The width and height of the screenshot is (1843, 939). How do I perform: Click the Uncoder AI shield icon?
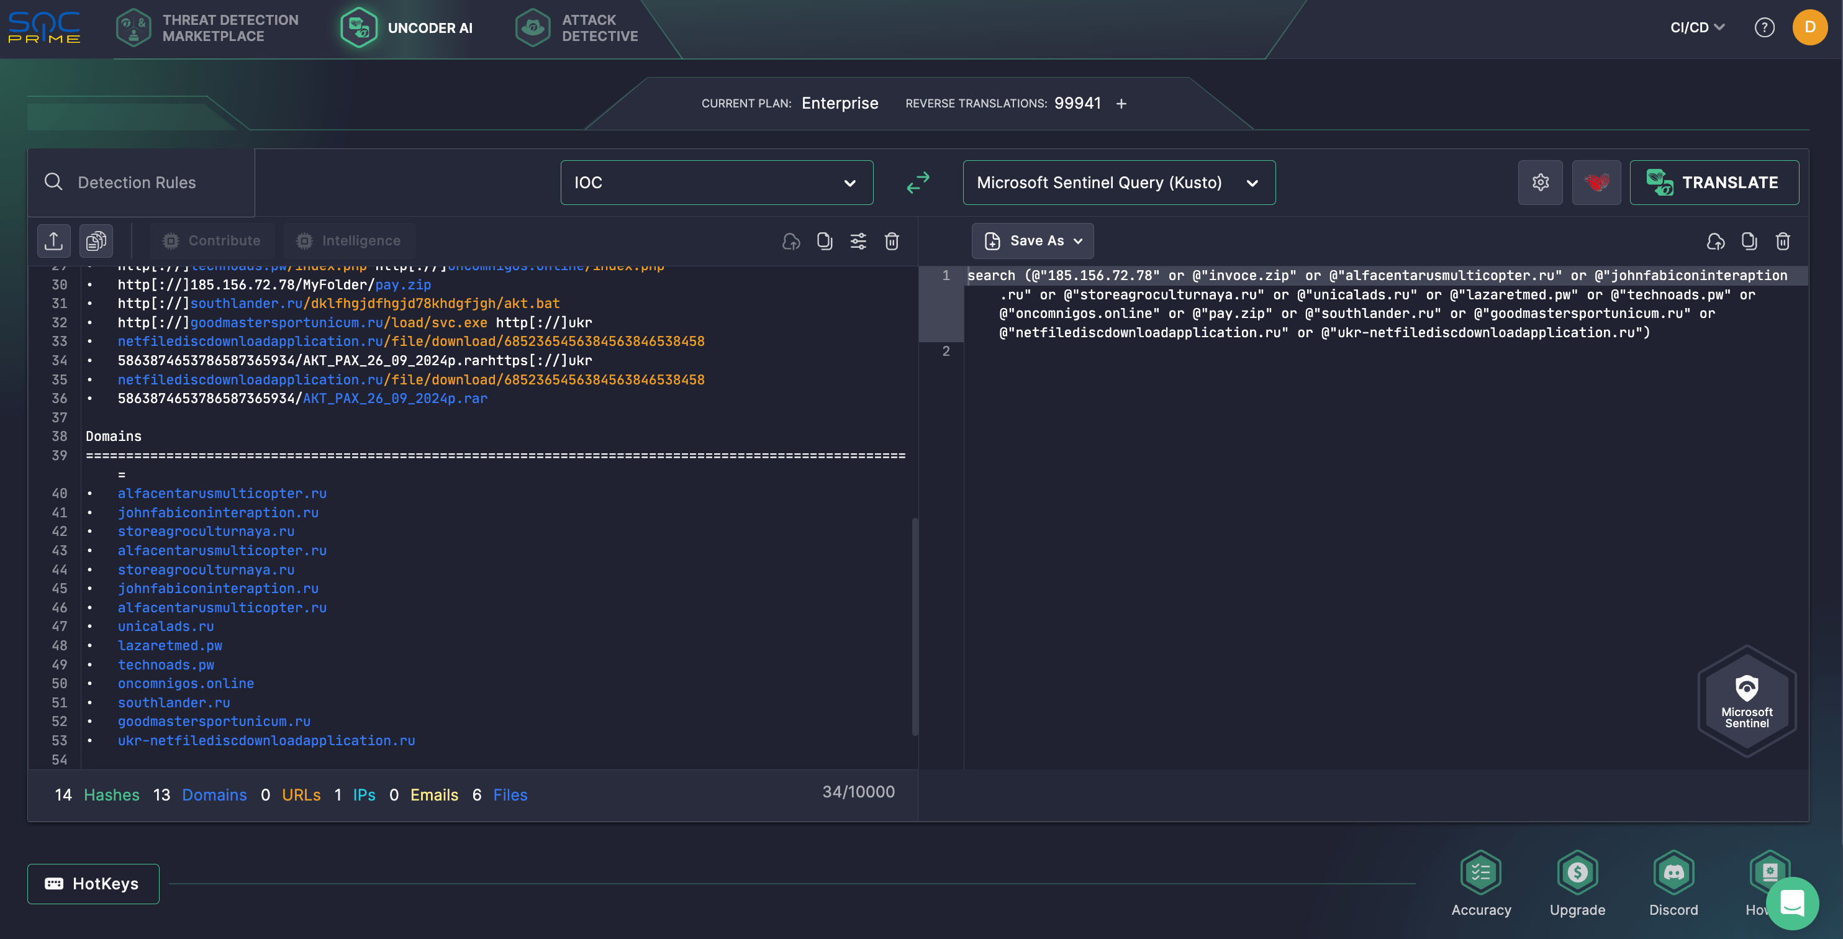(358, 26)
